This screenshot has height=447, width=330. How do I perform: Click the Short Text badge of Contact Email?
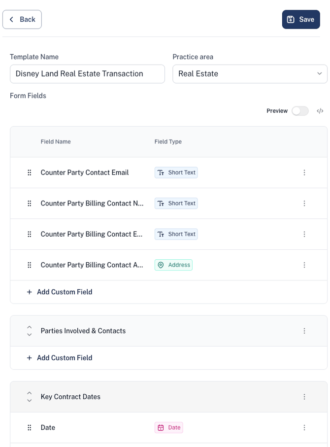pyautogui.click(x=176, y=172)
